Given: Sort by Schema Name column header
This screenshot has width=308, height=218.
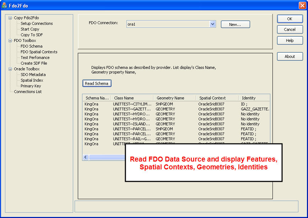Looking at the screenshot, I should point(97,98).
